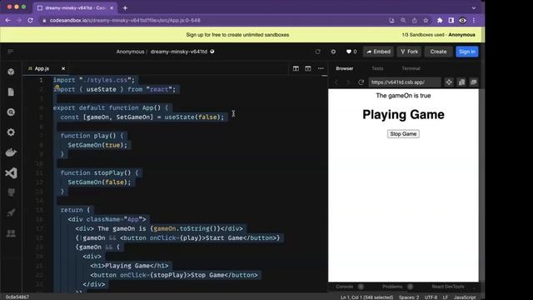This screenshot has height=300, width=533.
Task: Click the Embed button
Action: [378, 52]
